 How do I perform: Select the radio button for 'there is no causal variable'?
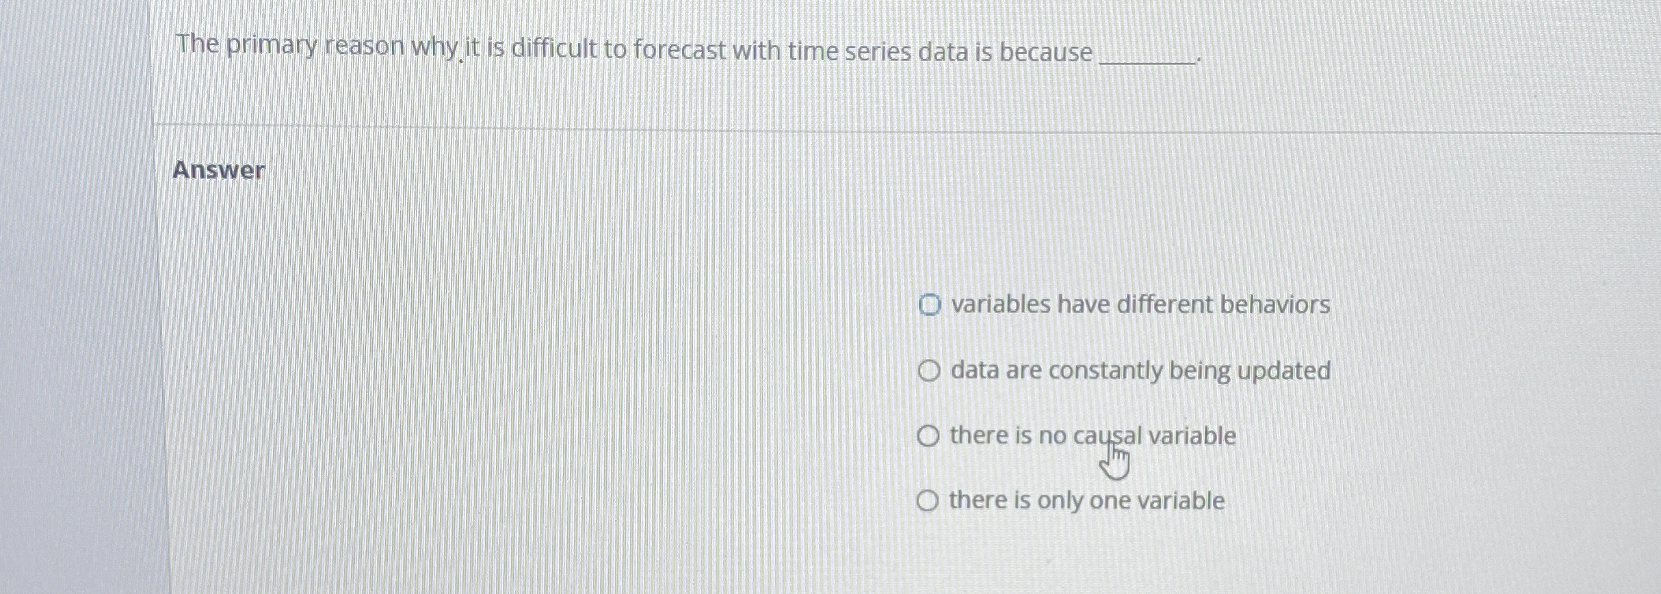click(x=928, y=436)
